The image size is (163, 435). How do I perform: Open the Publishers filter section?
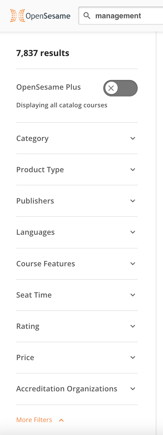pos(77,201)
